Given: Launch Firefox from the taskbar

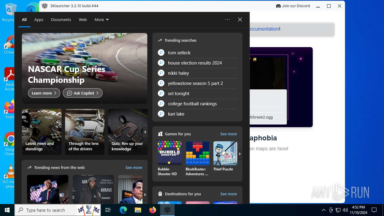Looking at the screenshot, I should tap(153, 210).
